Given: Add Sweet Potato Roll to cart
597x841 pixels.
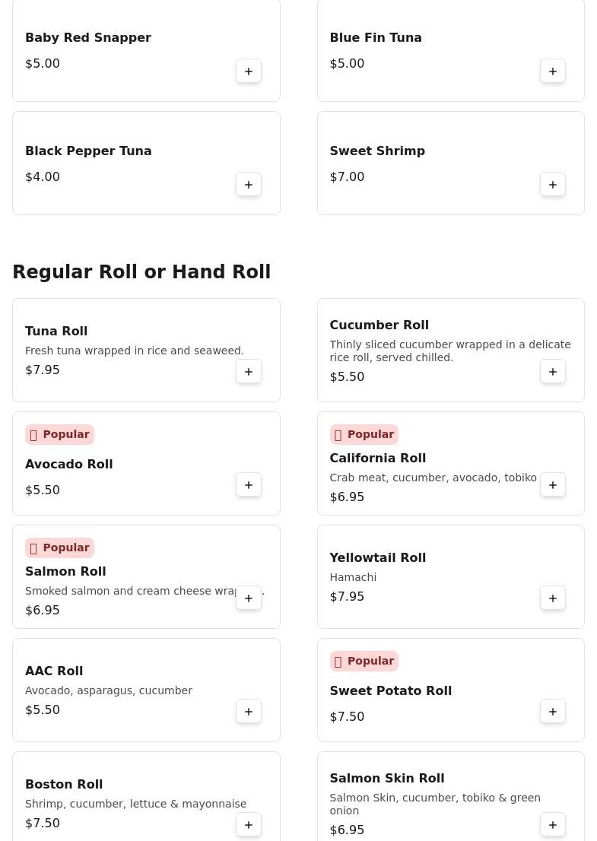Looking at the screenshot, I should pos(553,712).
